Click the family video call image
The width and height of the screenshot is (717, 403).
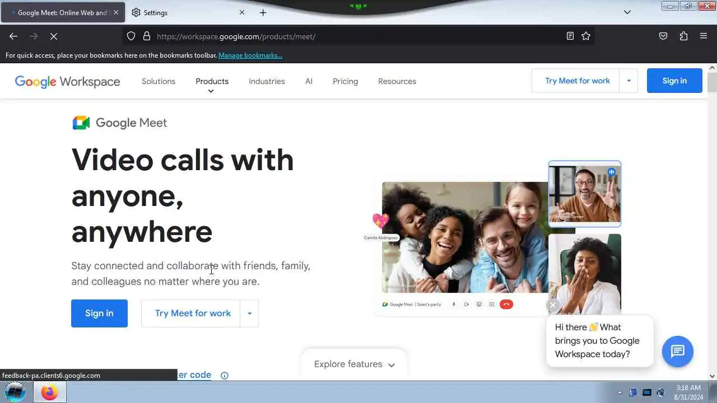pyautogui.click(x=465, y=237)
